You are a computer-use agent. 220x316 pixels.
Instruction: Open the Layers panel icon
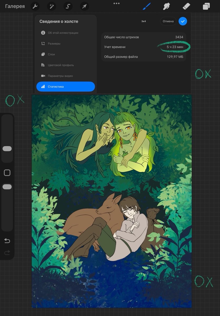click(206, 6)
